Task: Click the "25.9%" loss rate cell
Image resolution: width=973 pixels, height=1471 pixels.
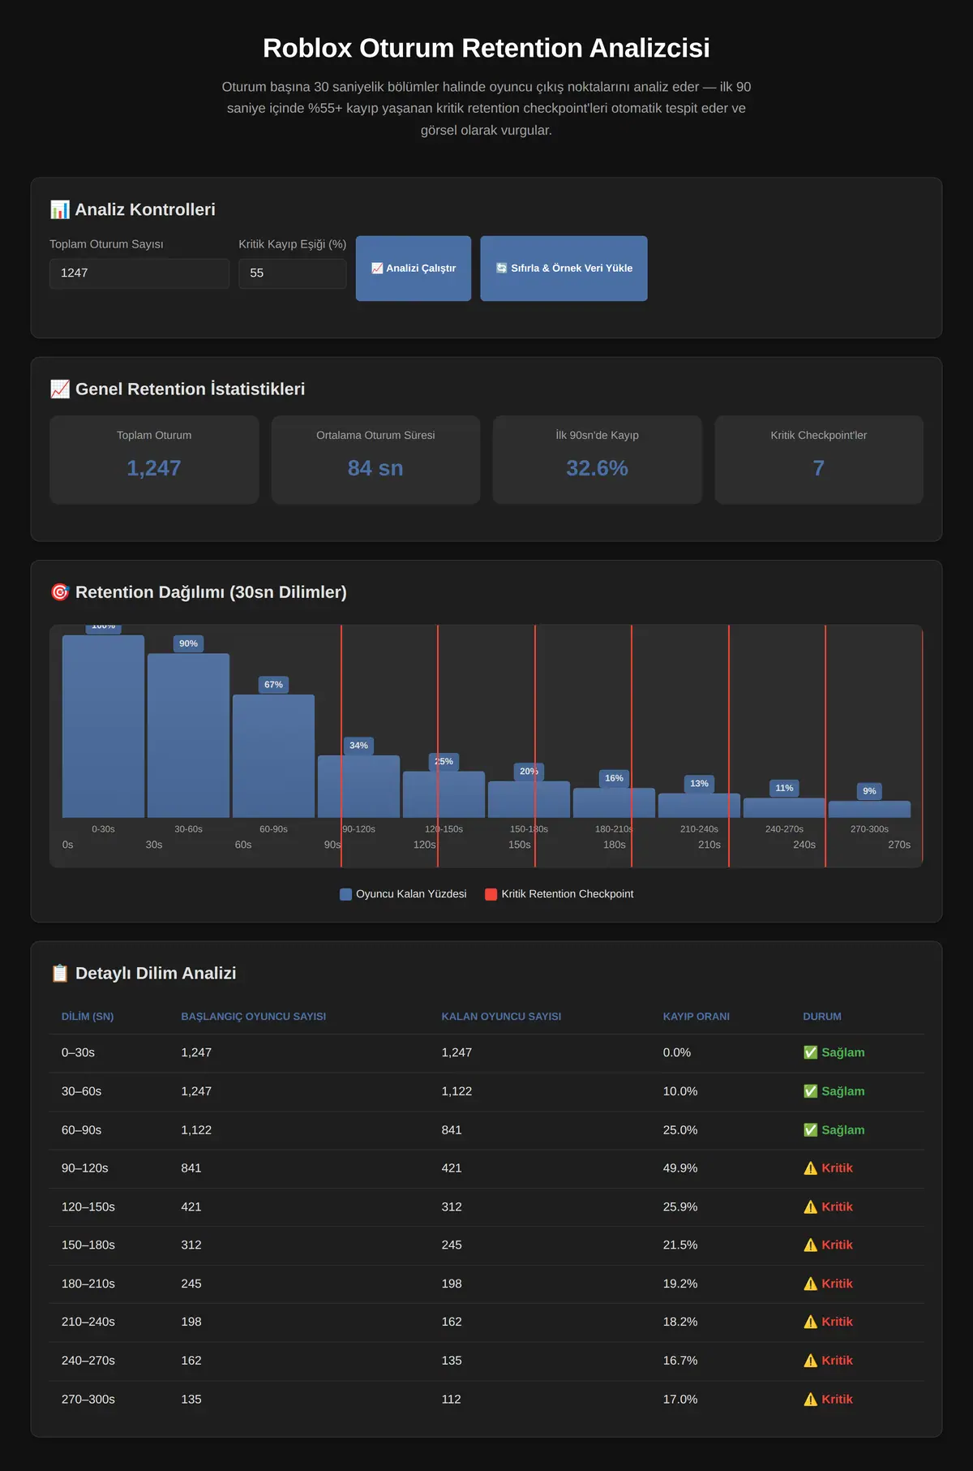Action: (x=680, y=1207)
